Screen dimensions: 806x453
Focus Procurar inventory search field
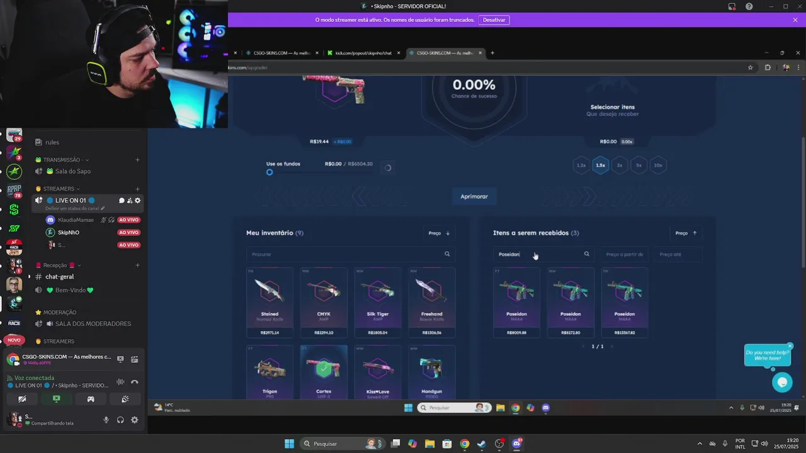351,254
